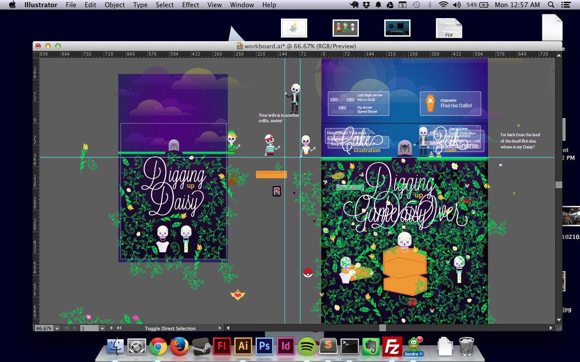Image resolution: width=580 pixels, height=362 pixels.
Task: Select the PDF file on the desktop
Action: [449, 28]
